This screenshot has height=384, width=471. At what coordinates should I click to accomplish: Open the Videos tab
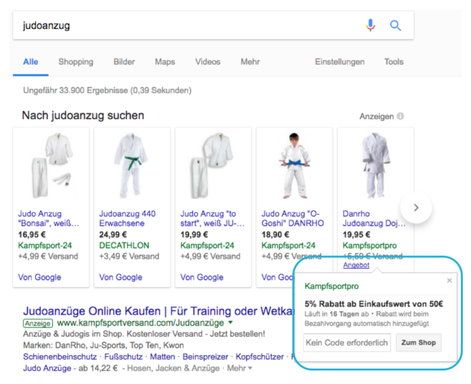coord(207,62)
